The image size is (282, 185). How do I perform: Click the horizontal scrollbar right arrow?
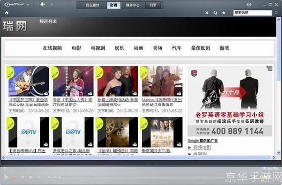point(274,157)
